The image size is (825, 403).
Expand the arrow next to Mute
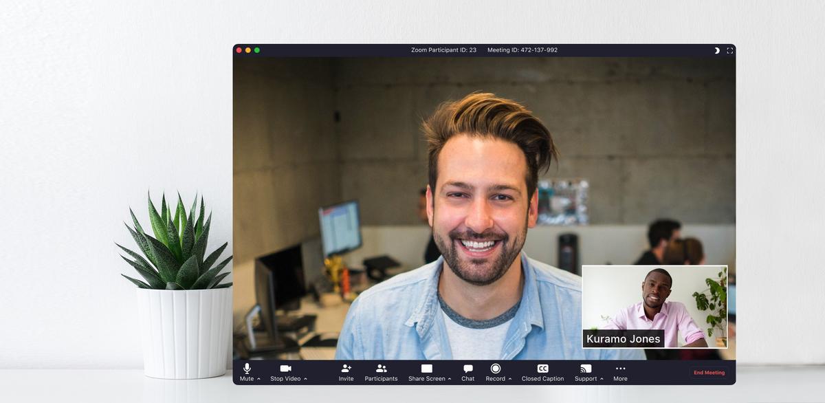point(258,379)
